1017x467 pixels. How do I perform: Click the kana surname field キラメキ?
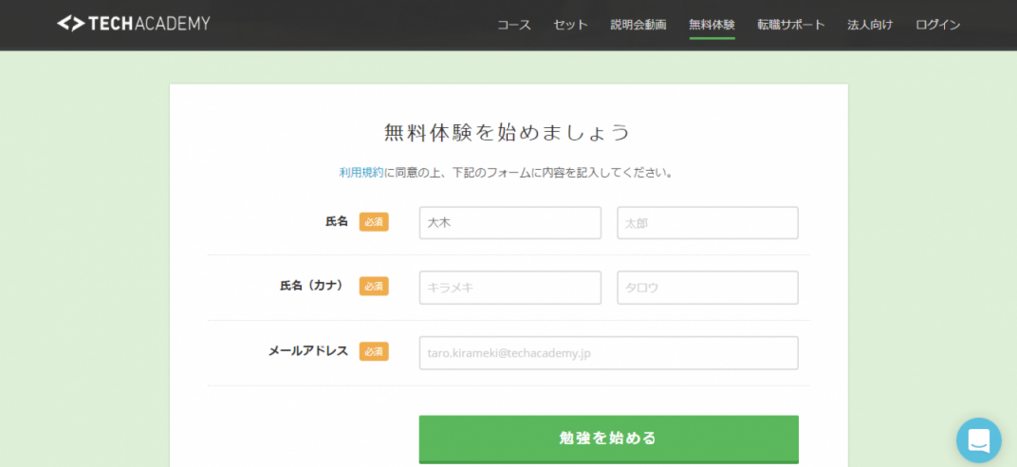pos(510,288)
